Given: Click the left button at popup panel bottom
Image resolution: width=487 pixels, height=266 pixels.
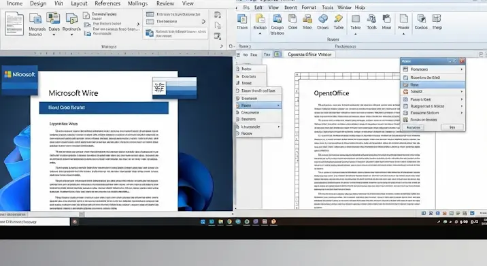Looking at the screenshot, I should pos(414,127).
